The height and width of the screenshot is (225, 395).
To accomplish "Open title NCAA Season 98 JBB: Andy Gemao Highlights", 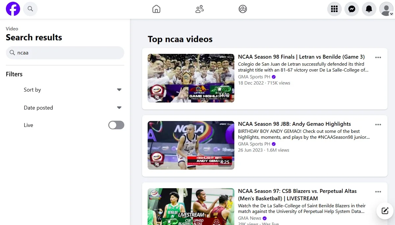I will 294,124.
